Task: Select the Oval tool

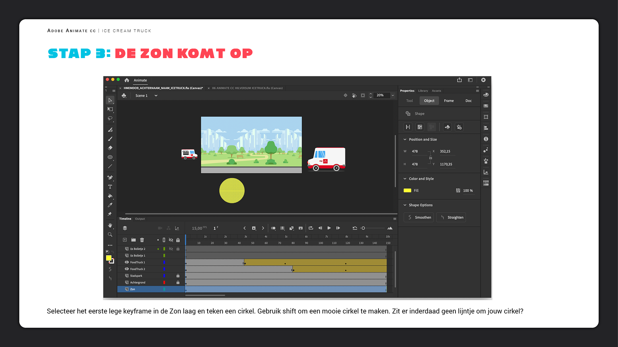Action: tap(110, 157)
